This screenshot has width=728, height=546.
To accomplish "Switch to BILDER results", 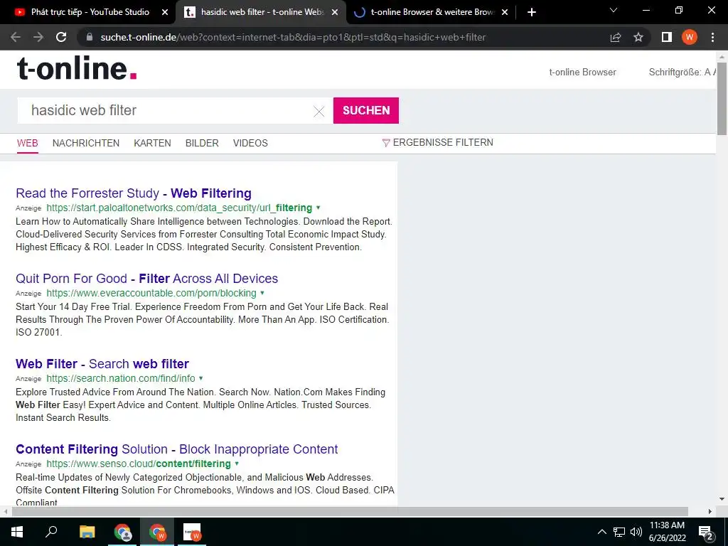I will [x=202, y=143].
